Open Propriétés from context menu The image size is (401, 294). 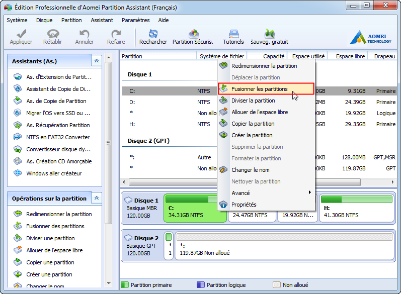tap(266, 205)
